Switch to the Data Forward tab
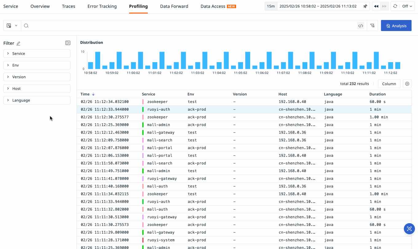The width and height of the screenshot is (418, 249). tap(174, 6)
